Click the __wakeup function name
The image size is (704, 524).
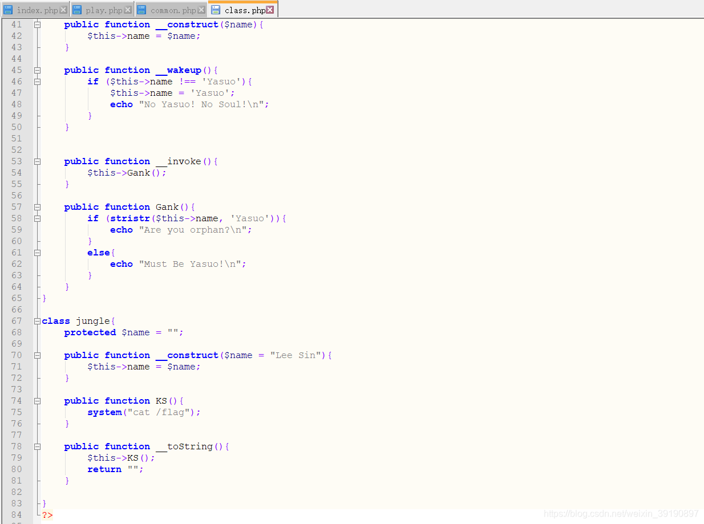[179, 70]
